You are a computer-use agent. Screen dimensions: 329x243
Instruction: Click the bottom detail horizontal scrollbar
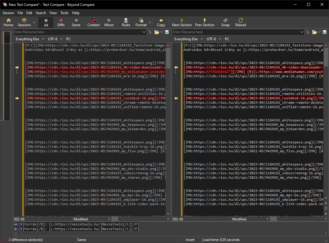(171, 233)
